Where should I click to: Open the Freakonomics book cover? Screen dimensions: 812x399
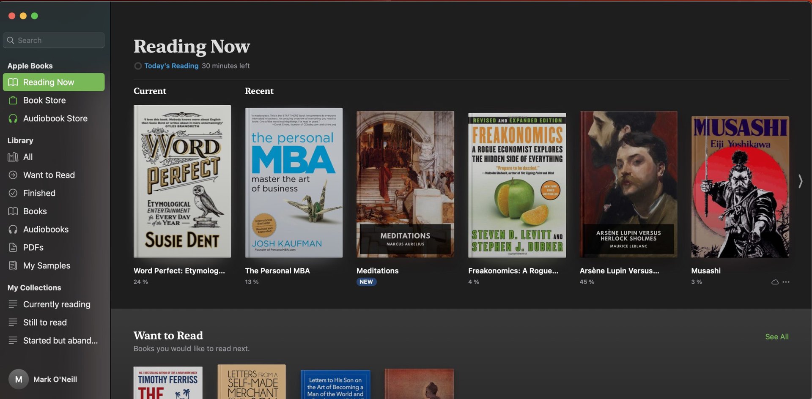517,185
